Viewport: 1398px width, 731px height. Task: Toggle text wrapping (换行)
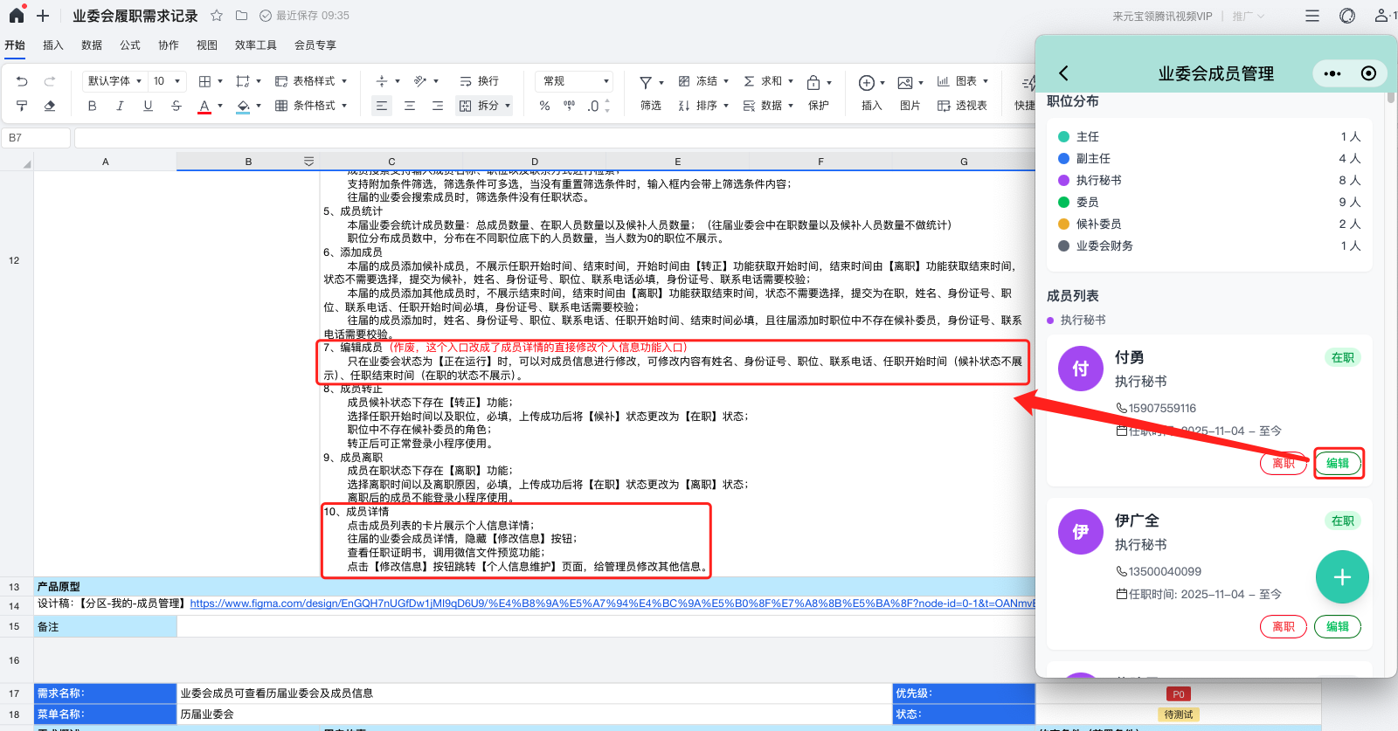tap(479, 81)
